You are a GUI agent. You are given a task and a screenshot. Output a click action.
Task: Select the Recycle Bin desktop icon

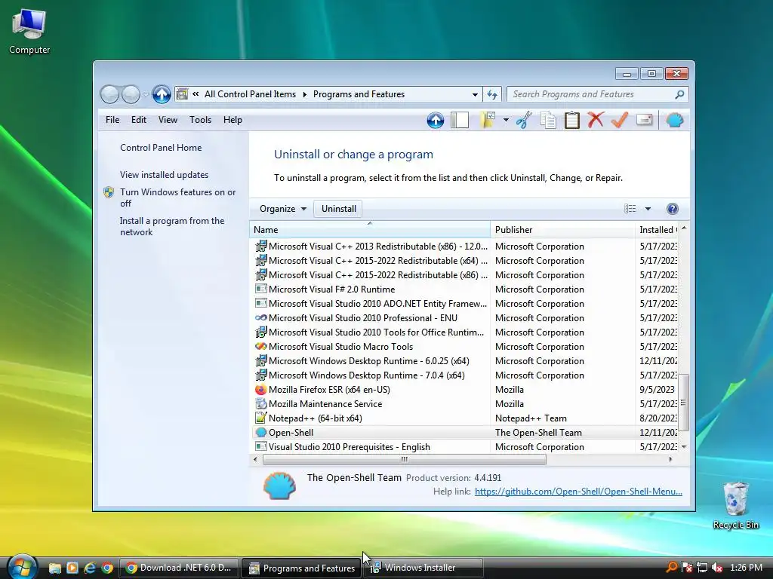pyautogui.click(x=735, y=505)
